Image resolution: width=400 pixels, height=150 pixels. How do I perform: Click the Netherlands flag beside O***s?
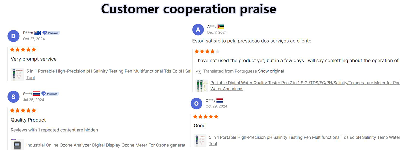[x=219, y=100]
